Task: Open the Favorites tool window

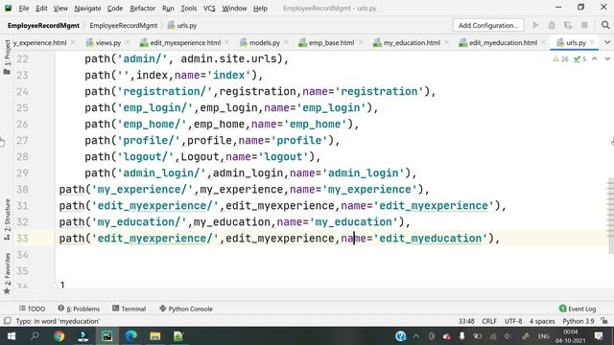Action: [7, 273]
